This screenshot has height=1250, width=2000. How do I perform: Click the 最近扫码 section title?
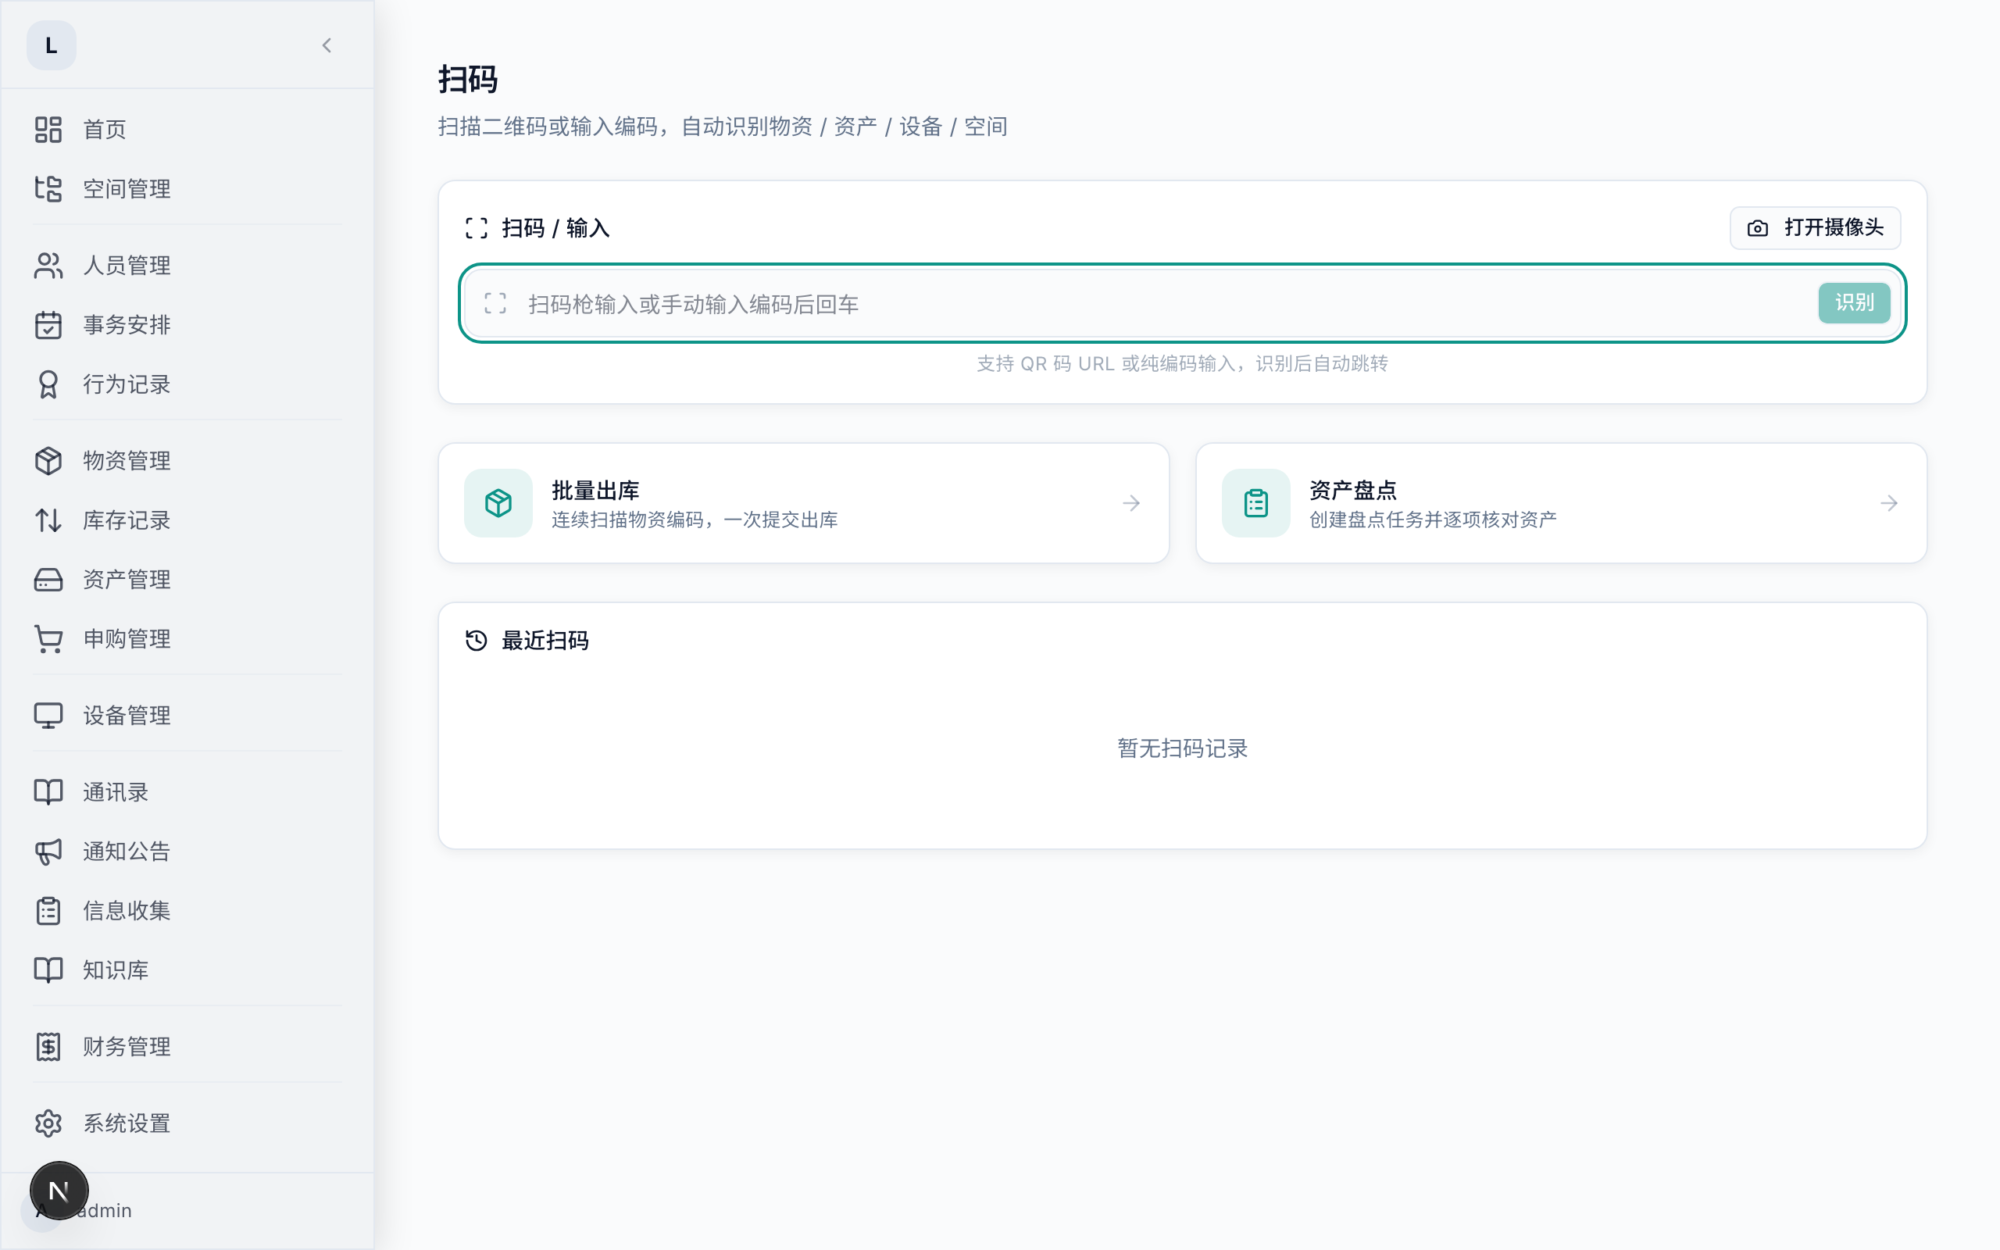pos(545,641)
